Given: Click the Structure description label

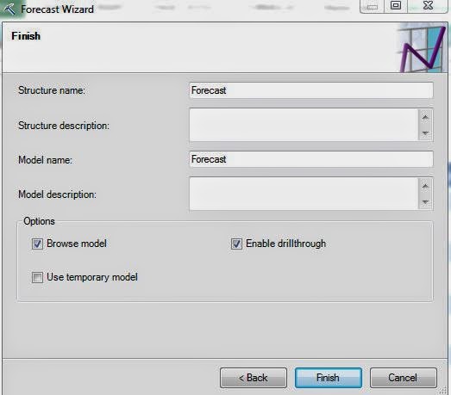Looking at the screenshot, I should 64,126.
